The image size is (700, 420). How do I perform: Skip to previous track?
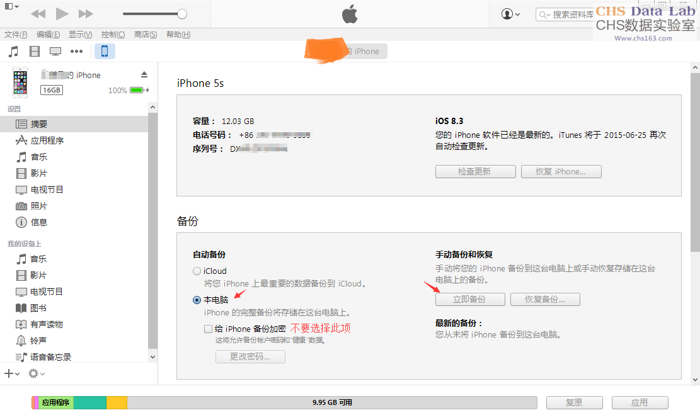coord(38,14)
